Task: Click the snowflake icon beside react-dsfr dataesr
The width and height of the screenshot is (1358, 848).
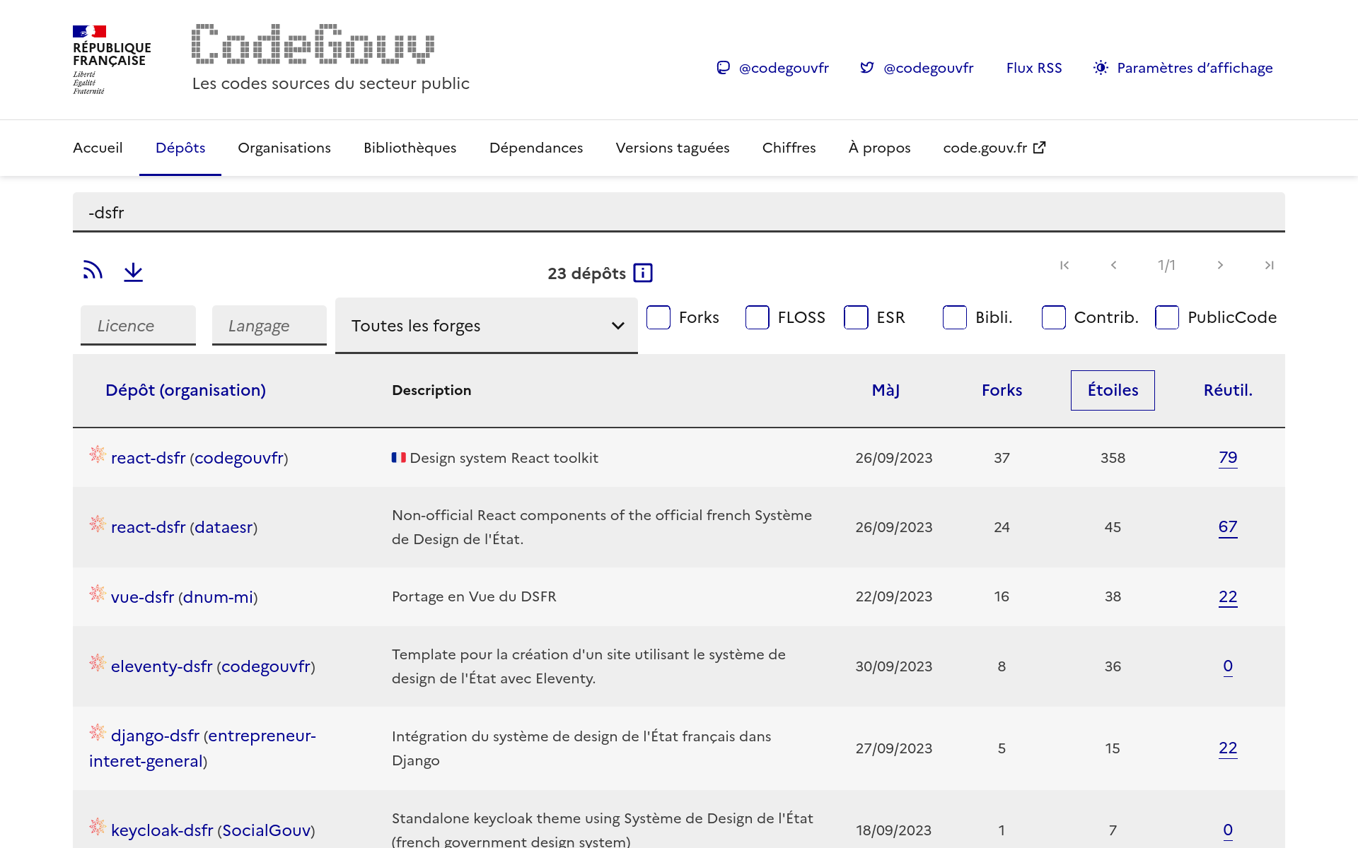Action: [x=98, y=523]
